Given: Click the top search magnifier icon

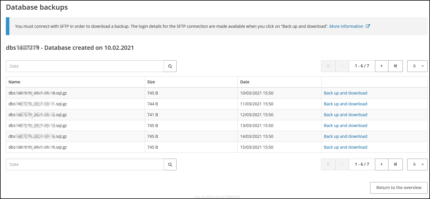Looking at the screenshot, I should [170, 66].
